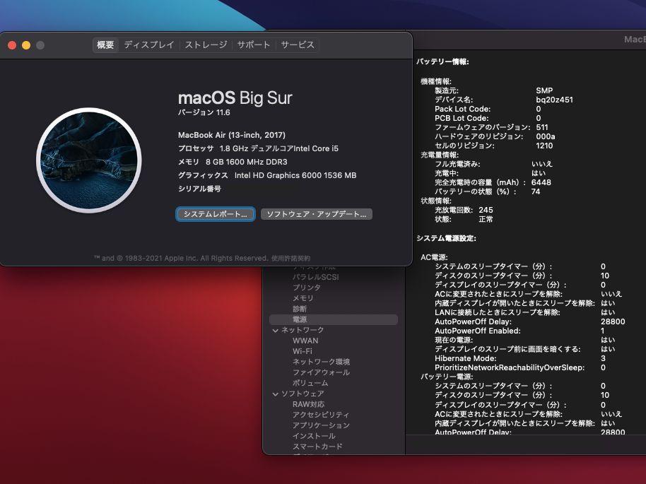This screenshot has height=484, width=646.
Task: Click the ハードウェアのリビジョン value 000a
Action: coord(546,136)
